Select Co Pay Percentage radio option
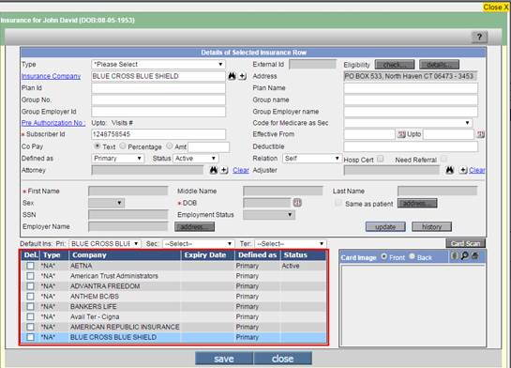 click(x=123, y=146)
